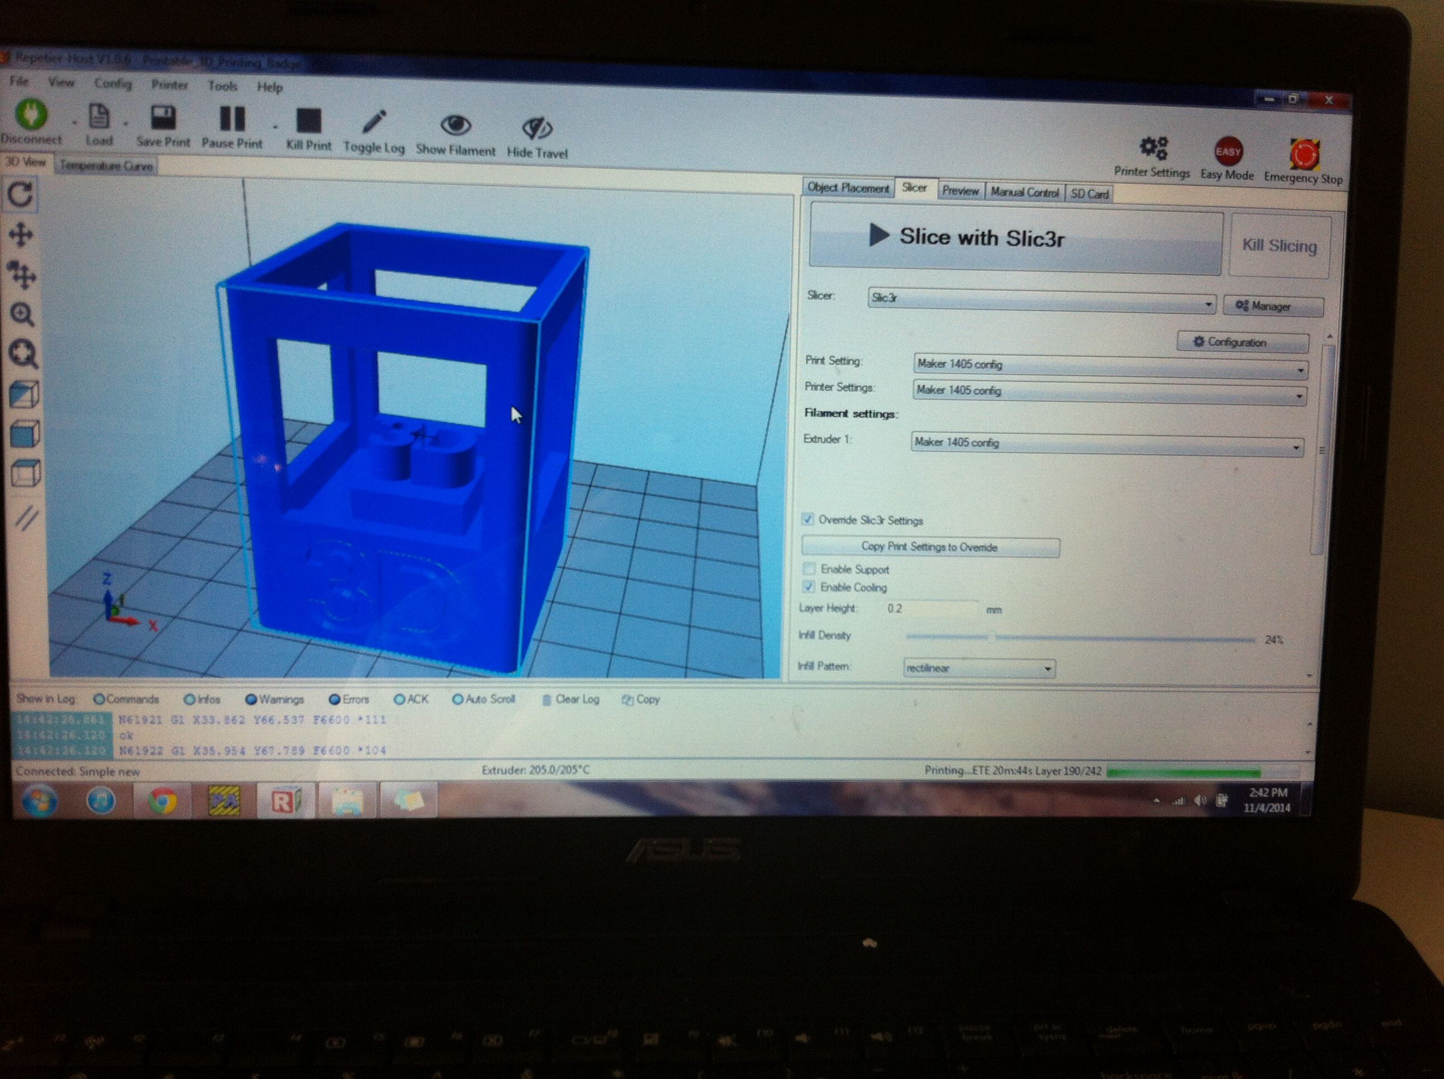1444x1079 pixels.
Task: Hide Travel moves visualization
Action: point(537,128)
